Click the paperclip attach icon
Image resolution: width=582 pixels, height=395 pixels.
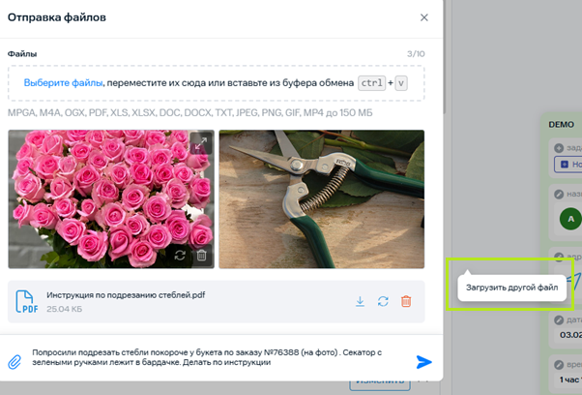pyautogui.click(x=15, y=361)
